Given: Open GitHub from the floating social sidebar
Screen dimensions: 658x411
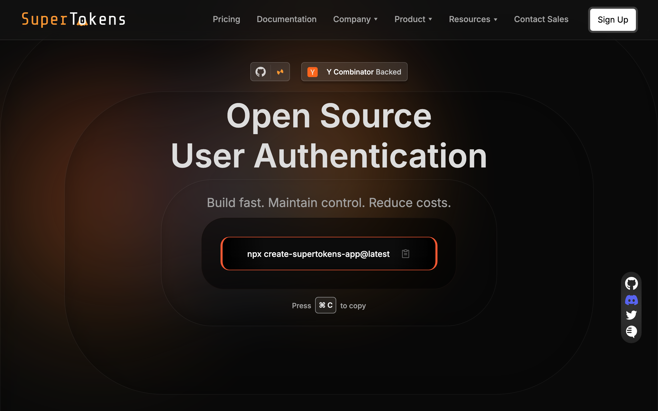Looking at the screenshot, I should coord(631,284).
